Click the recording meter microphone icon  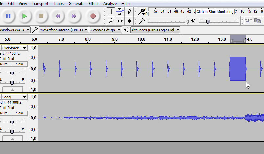click(x=142, y=11)
